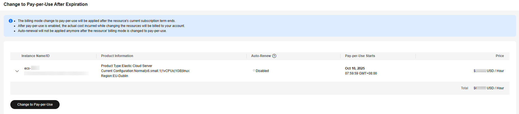519x114 pixels.
Task: Click the Auto-Renew column header label
Action: click(x=261, y=56)
